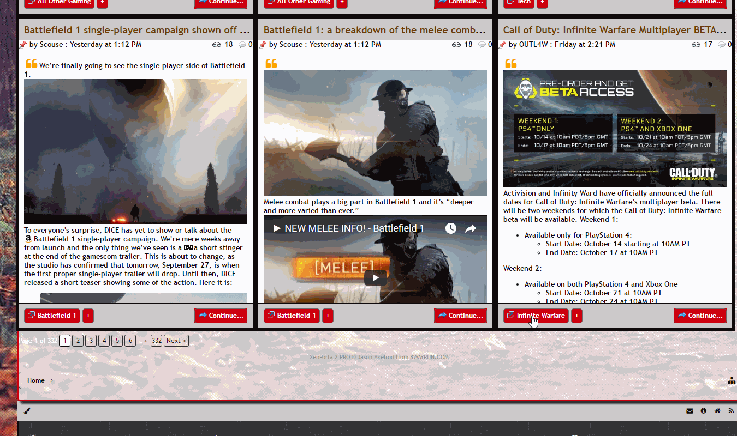The width and height of the screenshot is (737, 436).
Task: Click the Next page button
Action: (x=176, y=341)
